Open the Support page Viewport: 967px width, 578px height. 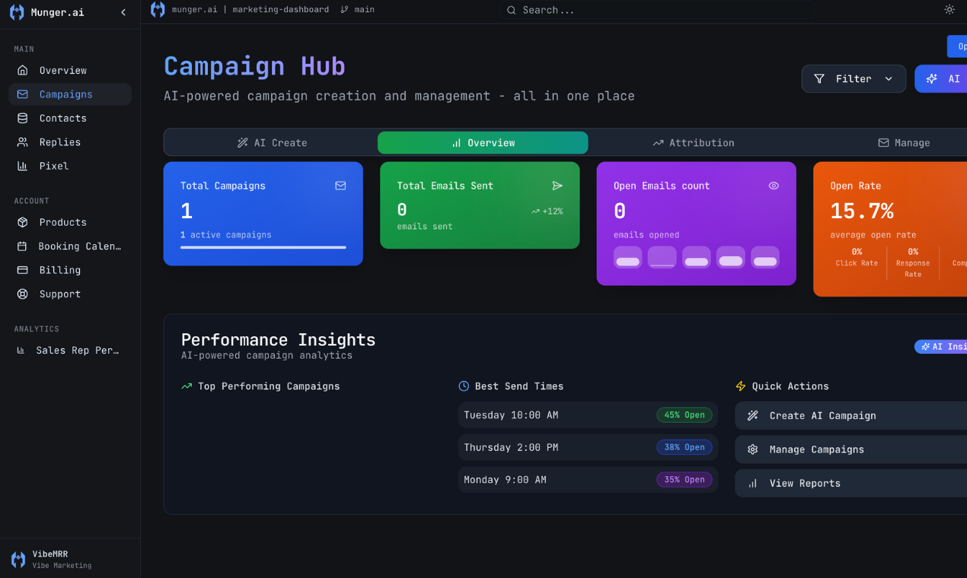pyautogui.click(x=59, y=294)
